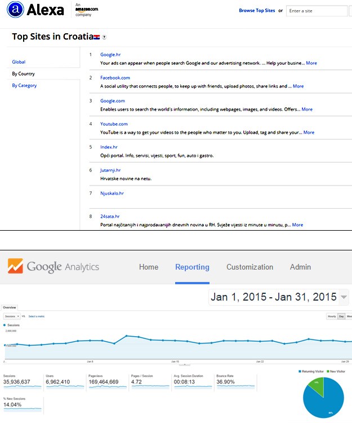
Task: Open the Google.com site link
Action: [x=113, y=101]
